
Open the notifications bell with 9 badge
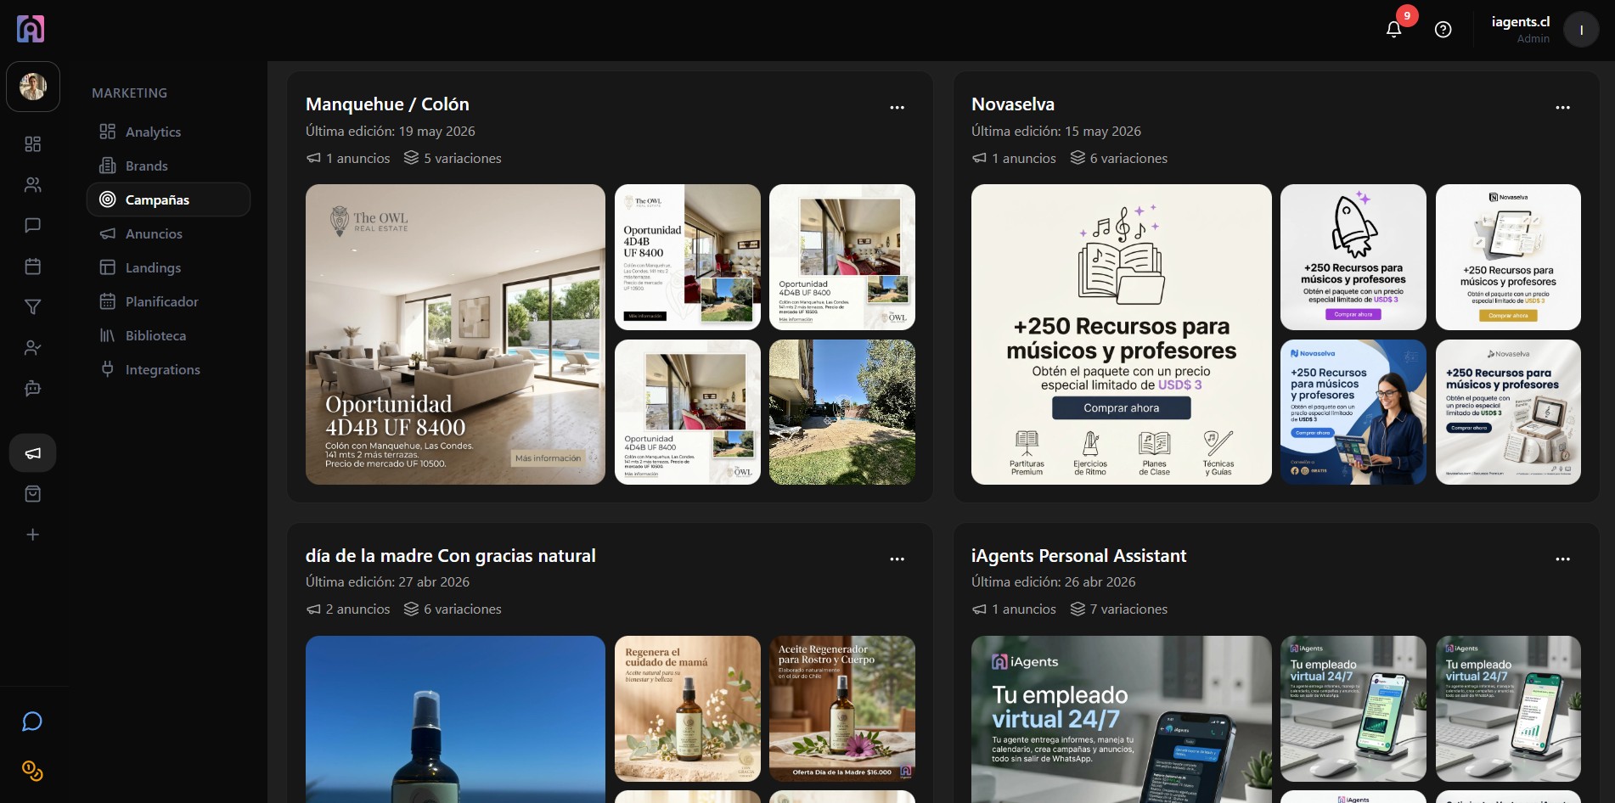pos(1394,29)
